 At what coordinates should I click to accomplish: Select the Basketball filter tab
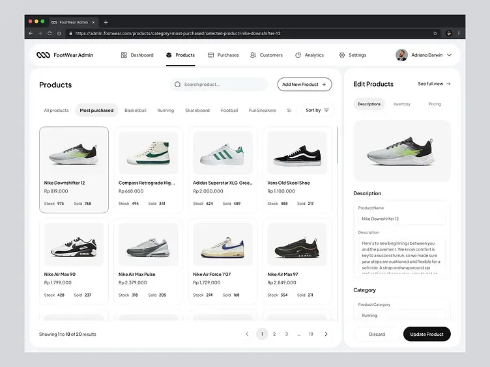(x=136, y=110)
